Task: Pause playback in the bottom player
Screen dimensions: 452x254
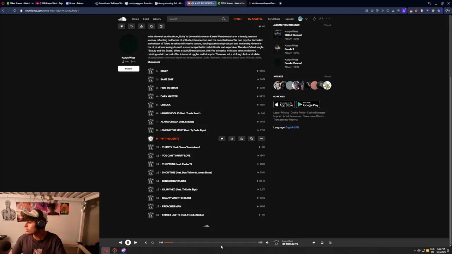Action: click(128, 243)
